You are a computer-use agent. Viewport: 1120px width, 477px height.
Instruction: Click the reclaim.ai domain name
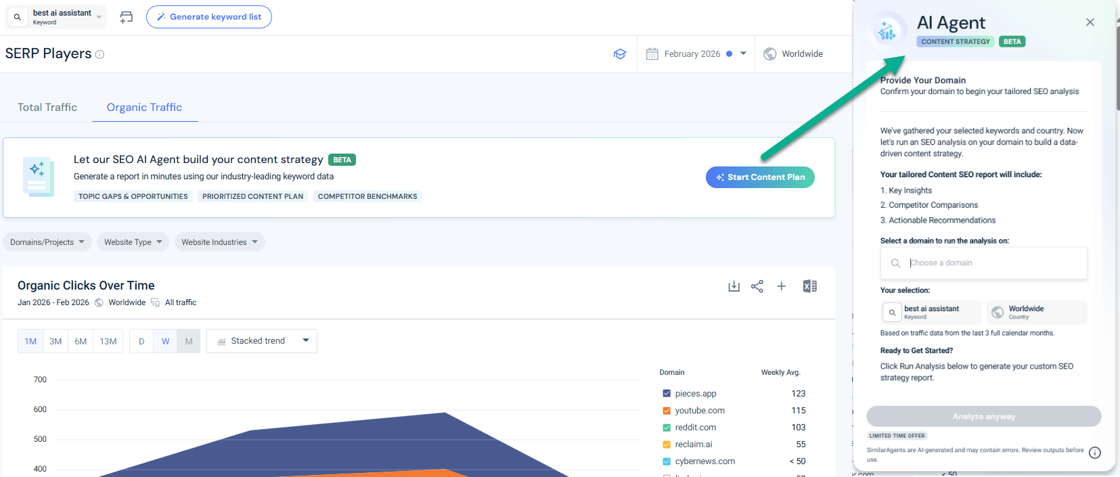[694, 444]
